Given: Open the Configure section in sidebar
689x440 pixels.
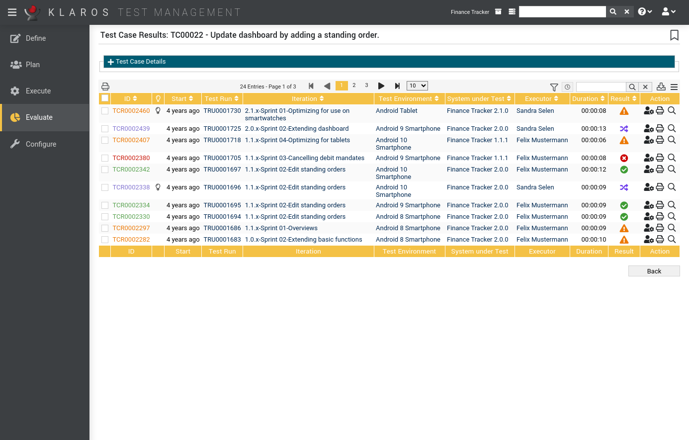Looking at the screenshot, I should (x=45, y=144).
